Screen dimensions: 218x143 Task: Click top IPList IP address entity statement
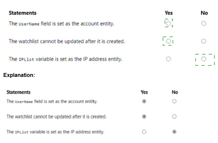pos(65,59)
